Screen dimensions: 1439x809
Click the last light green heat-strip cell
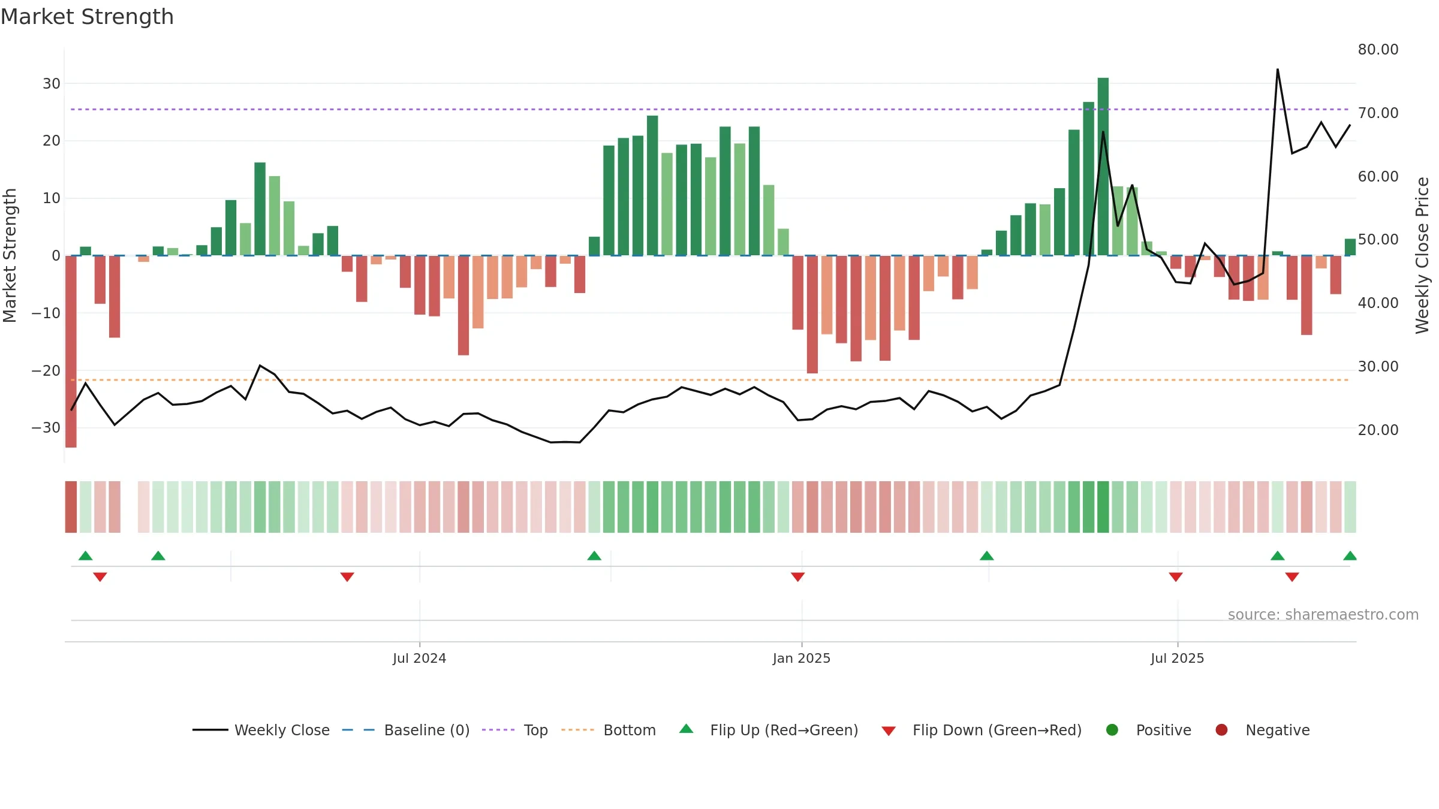[x=1350, y=507]
